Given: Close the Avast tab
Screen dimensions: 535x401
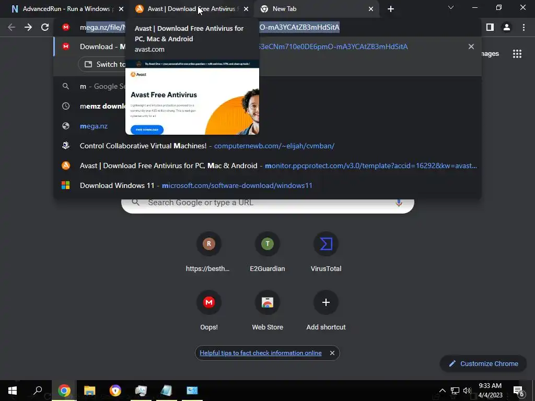Looking at the screenshot, I should pyautogui.click(x=246, y=9).
